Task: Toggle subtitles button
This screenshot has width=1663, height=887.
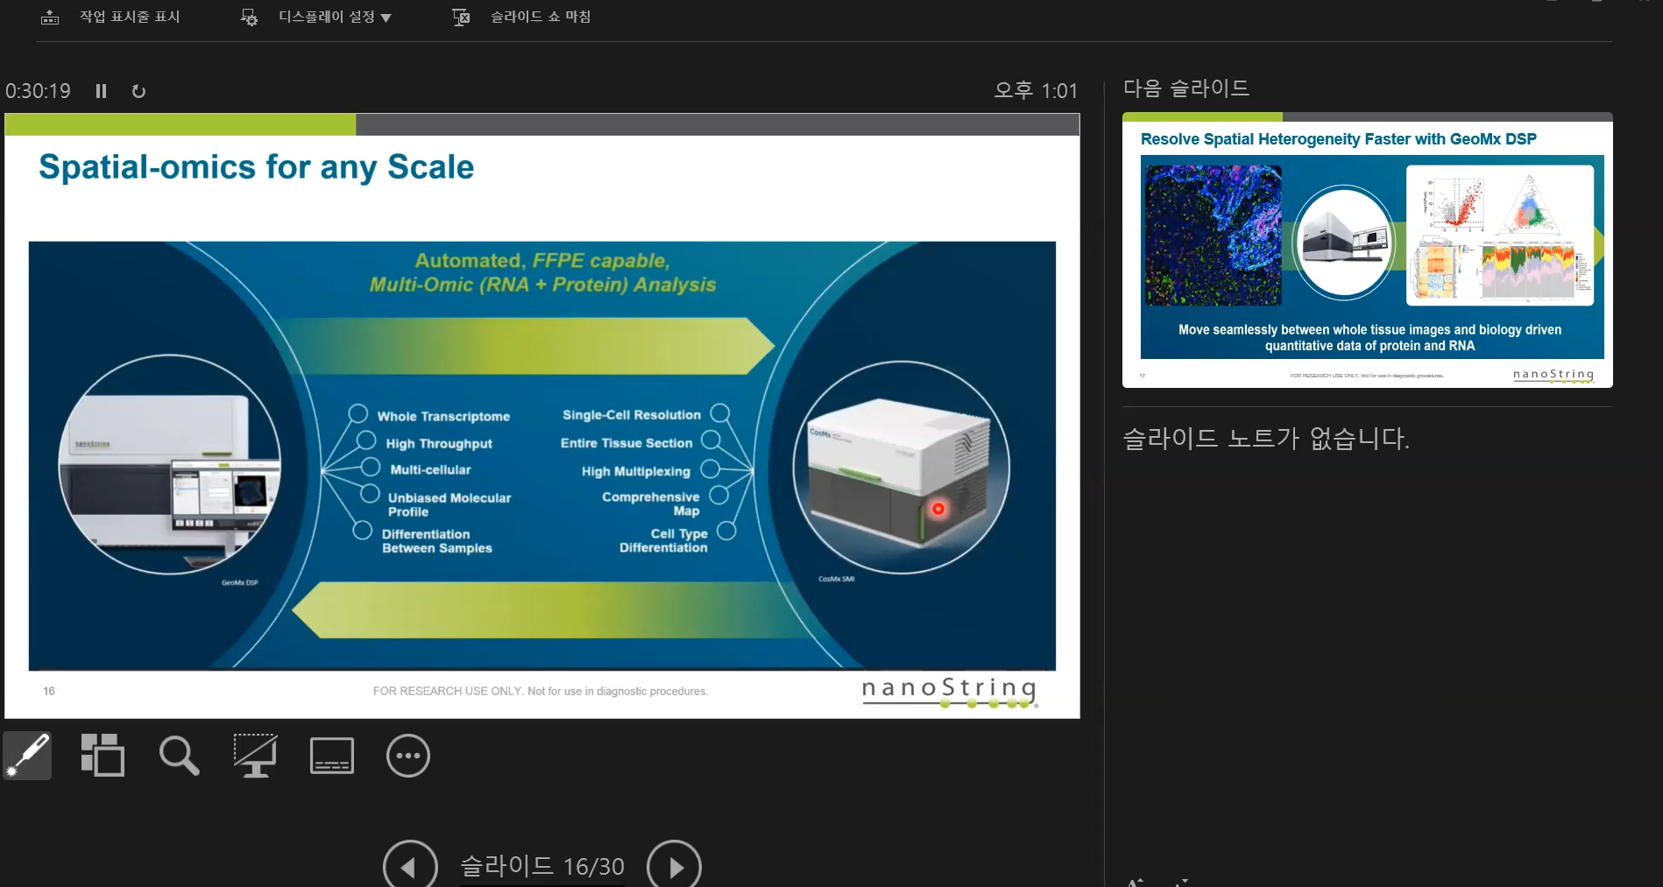Action: tap(332, 755)
